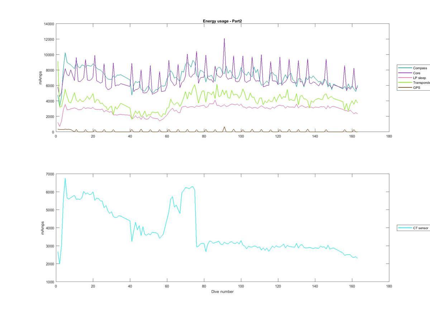Click the 1000 y-axis tick label
The height and width of the screenshot is (317, 430).
point(50,282)
